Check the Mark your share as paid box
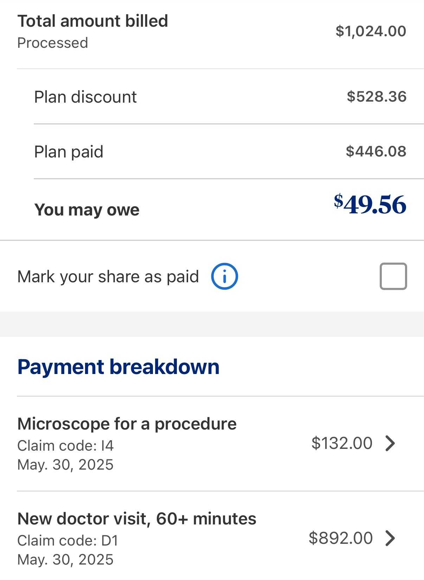The width and height of the screenshot is (424, 580). coord(393,276)
